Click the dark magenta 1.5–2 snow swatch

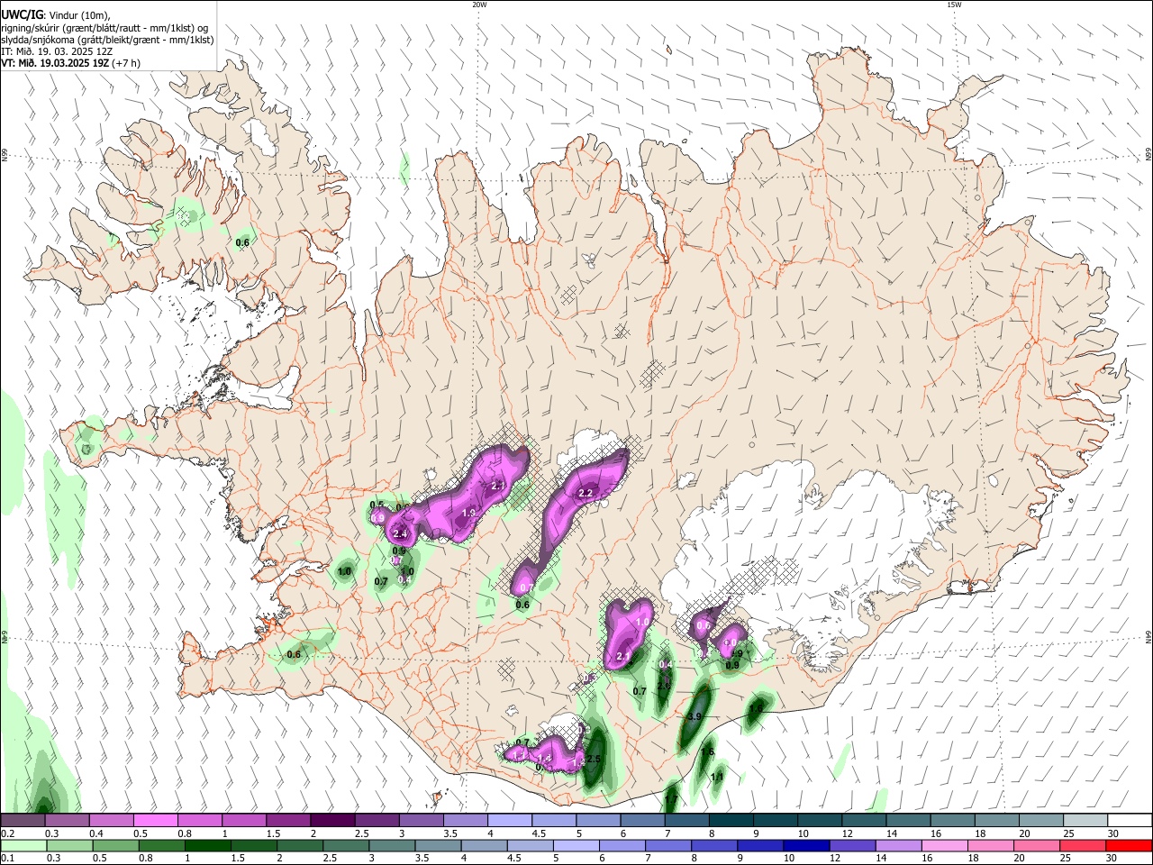tap(287, 820)
